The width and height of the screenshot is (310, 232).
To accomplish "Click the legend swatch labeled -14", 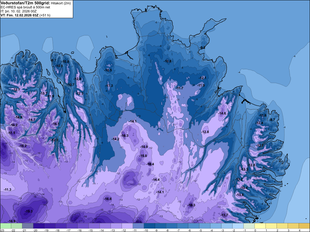I will coord(105,226).
